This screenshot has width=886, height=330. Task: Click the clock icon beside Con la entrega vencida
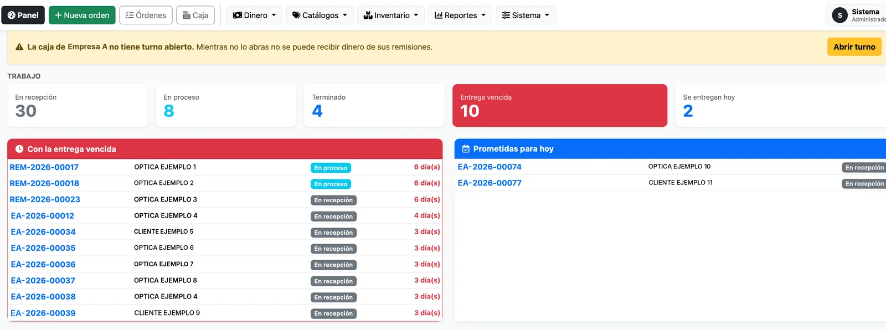click(x=19, y=149)
